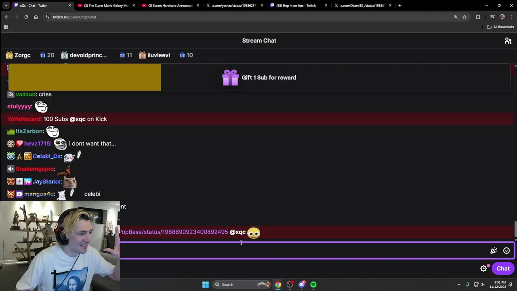Screen dimensions: 517x291
Task: Click username ItsZarbon in chat
Action: click(29, 131)
